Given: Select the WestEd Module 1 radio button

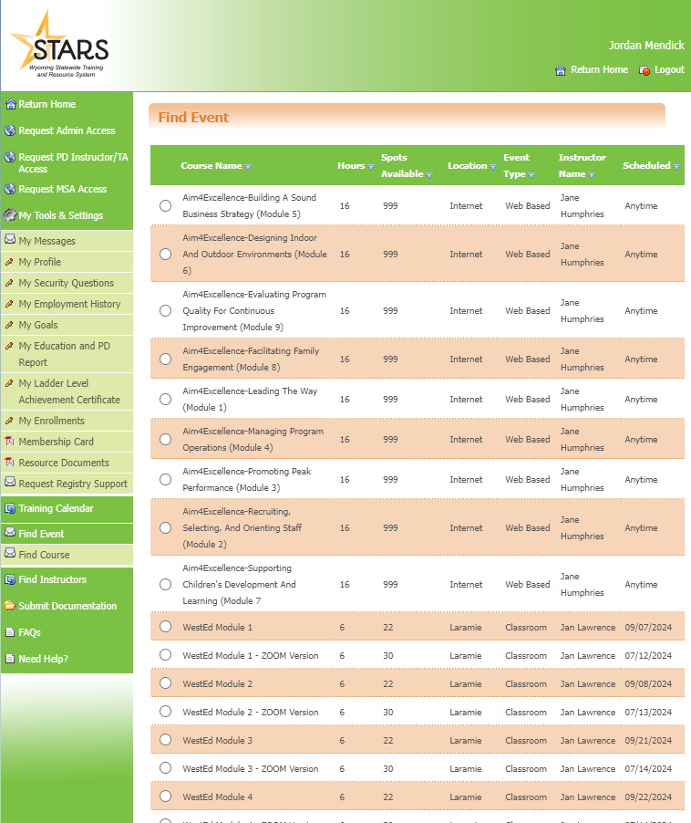Looking at the screenshot, I should (x=165, y=627).
